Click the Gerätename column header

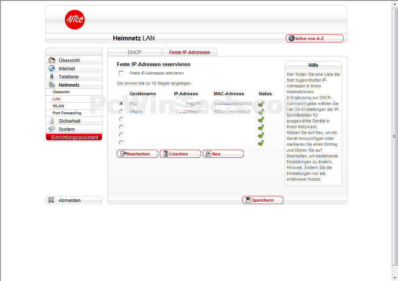(x=143, y=94)
